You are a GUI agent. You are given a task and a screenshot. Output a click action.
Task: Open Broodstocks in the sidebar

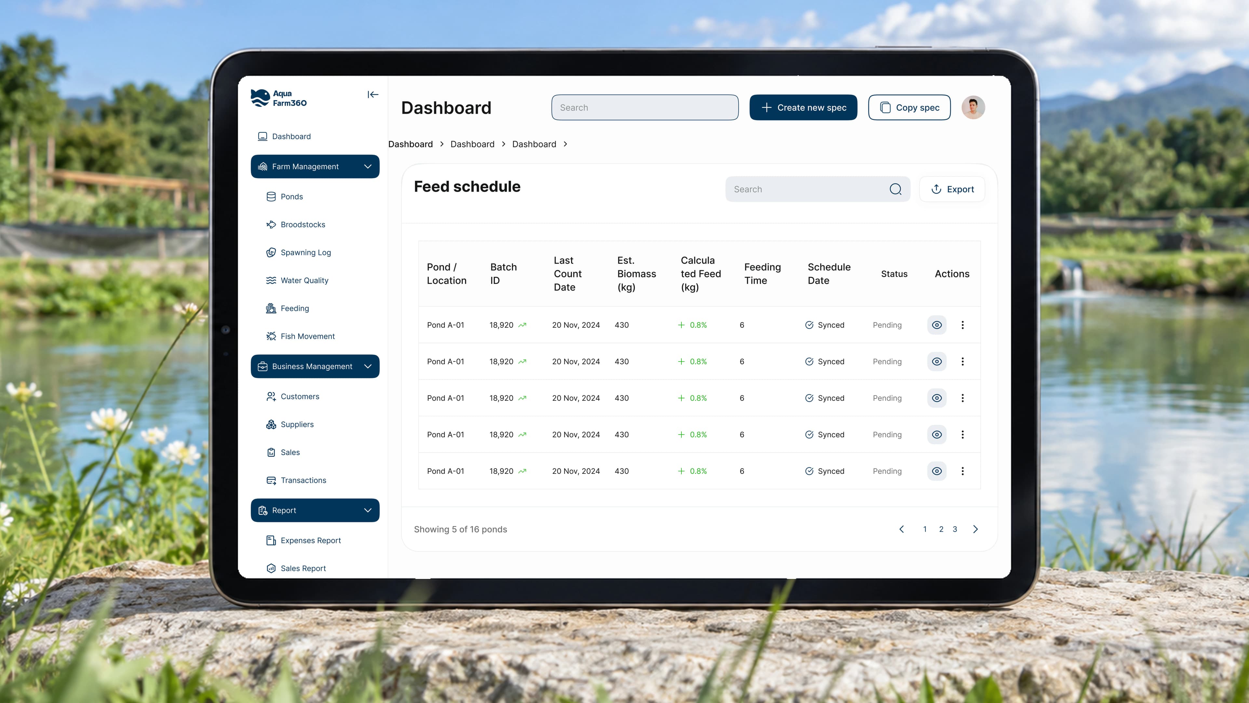(296, 225)
